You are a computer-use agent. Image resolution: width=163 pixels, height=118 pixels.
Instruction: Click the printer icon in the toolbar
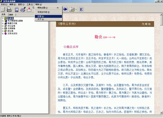[x=9, y=9]
